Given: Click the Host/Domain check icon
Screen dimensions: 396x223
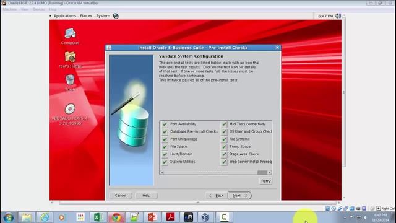Looking at the screenshot, I should [165, 154].
